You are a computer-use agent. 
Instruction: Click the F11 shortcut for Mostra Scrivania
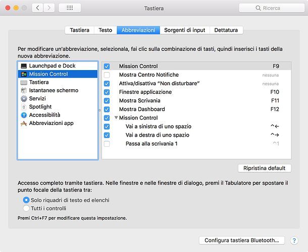(275, 101)
